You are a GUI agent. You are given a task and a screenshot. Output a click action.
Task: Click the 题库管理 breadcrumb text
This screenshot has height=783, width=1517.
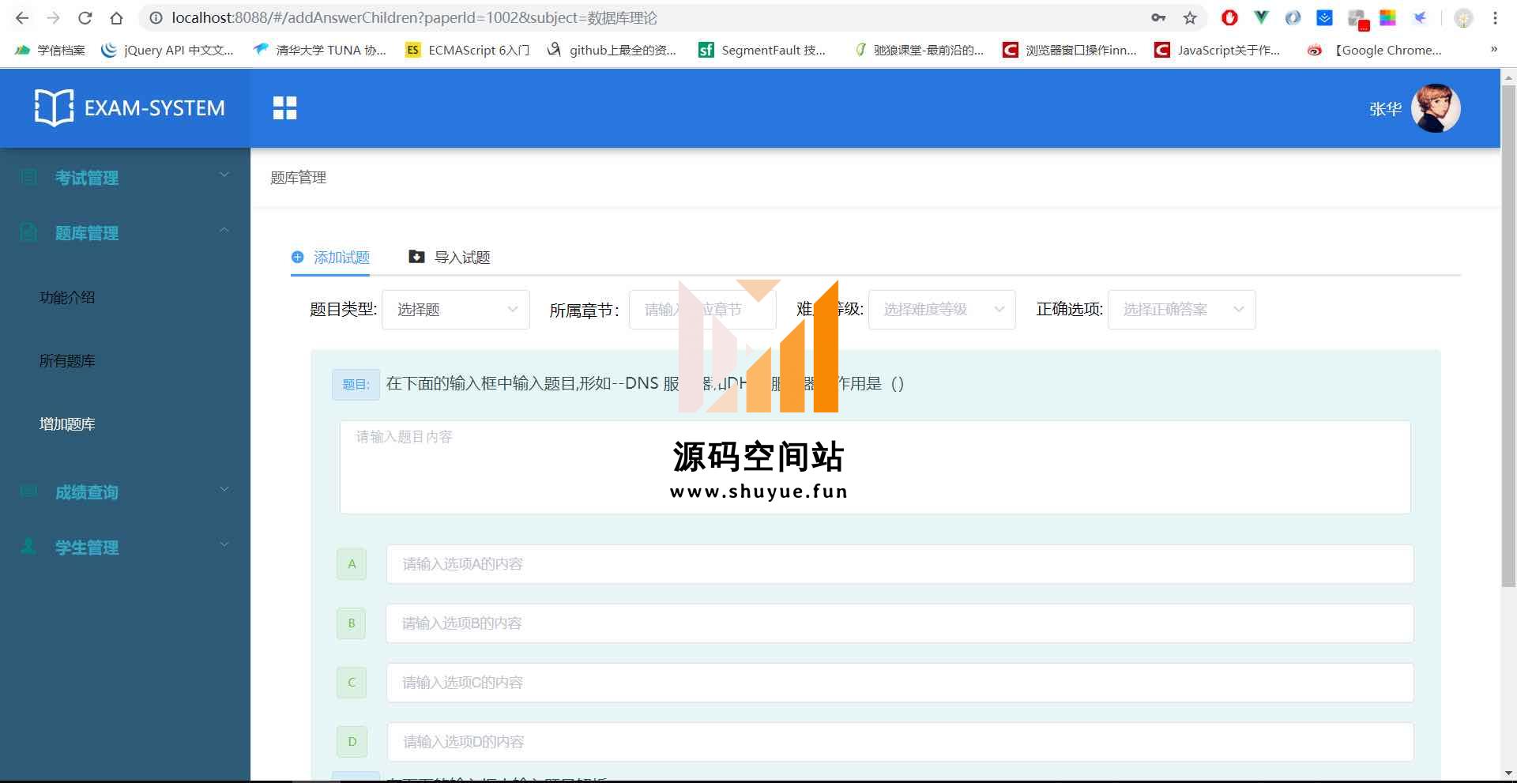[299, 178]
